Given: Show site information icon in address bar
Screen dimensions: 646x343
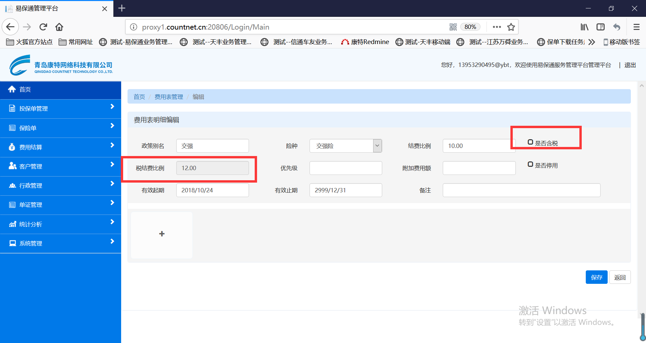Looking at the screenshot, I should pyautogui.click(x=134, y=27).
